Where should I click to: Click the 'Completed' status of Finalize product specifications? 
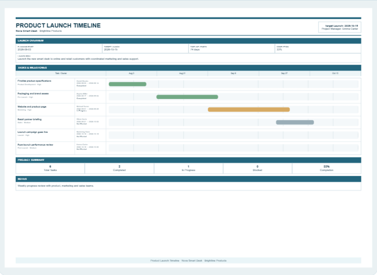point(81,86)
